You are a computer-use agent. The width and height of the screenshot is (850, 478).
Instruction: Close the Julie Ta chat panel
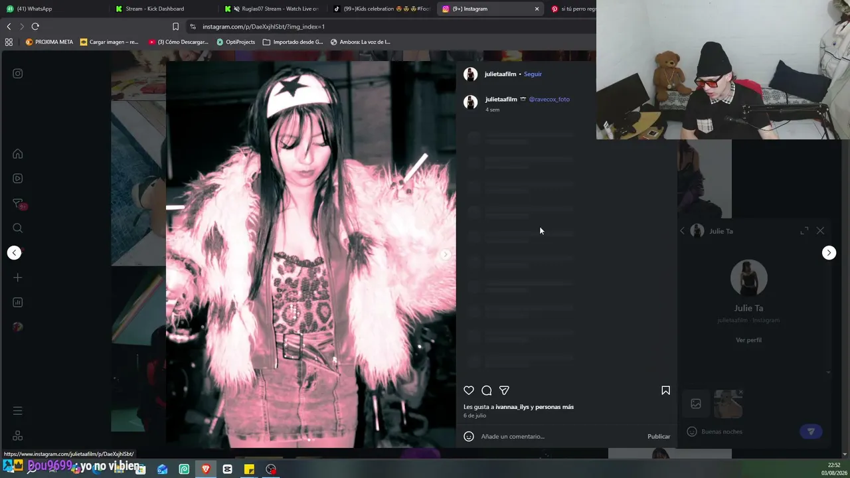pos(820,230)
